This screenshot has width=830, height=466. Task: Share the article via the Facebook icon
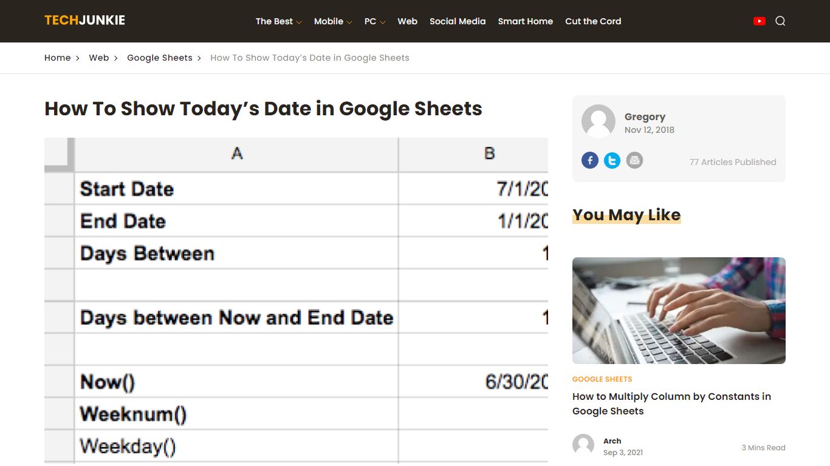(x=590, y=160)
